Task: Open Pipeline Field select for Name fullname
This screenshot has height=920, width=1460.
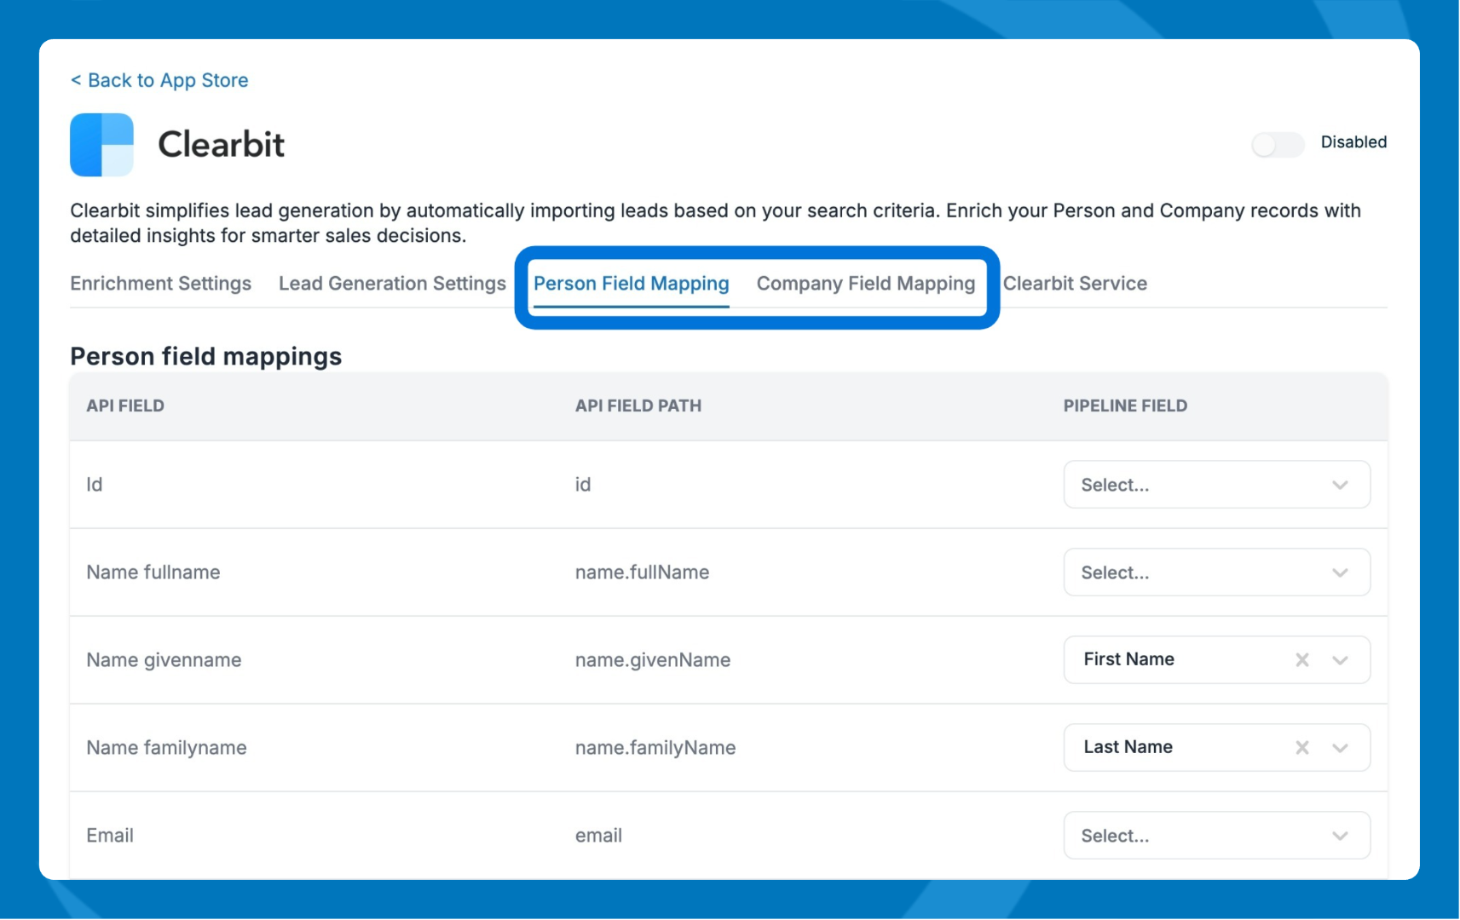Action: click(x=1193, y=573)
